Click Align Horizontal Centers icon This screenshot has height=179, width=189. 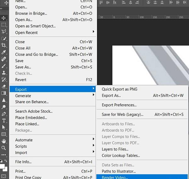pos(130,2)
